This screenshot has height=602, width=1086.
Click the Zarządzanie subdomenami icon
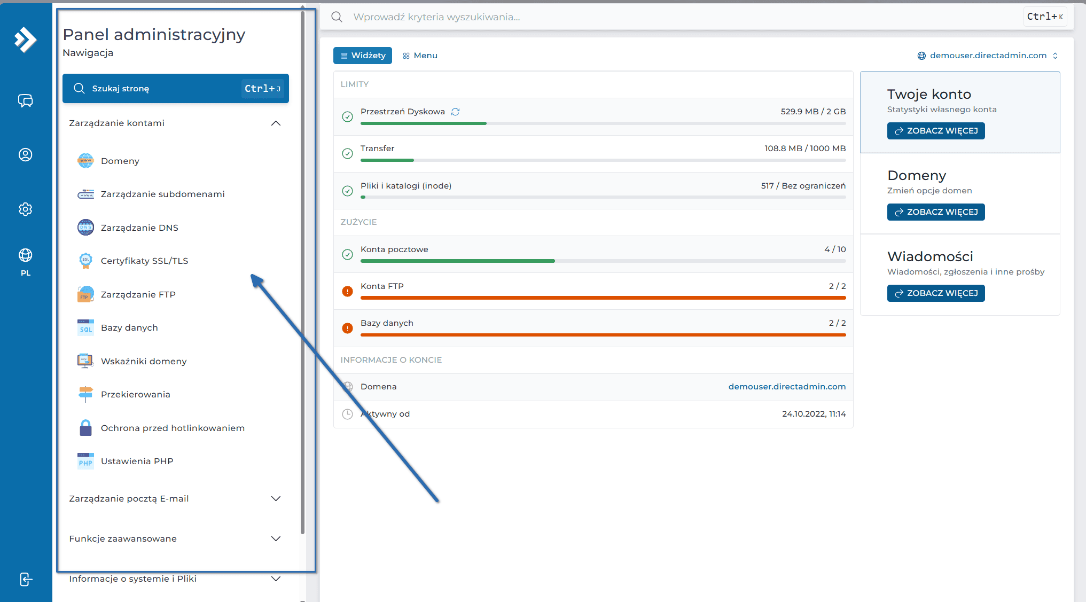pos(85,194)
